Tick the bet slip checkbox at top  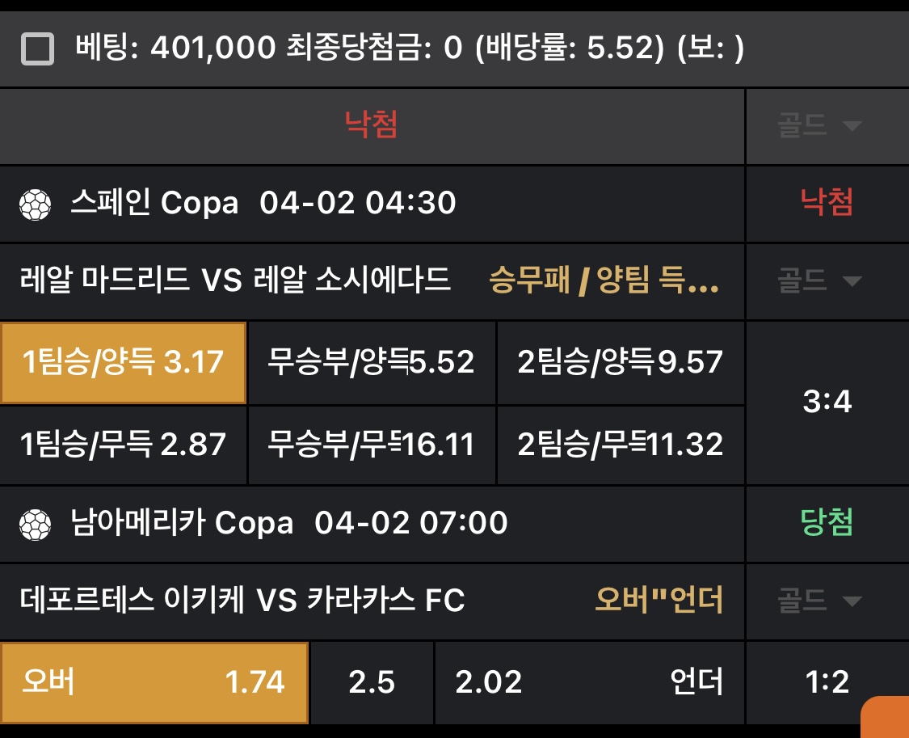click(x=37, y=50)
